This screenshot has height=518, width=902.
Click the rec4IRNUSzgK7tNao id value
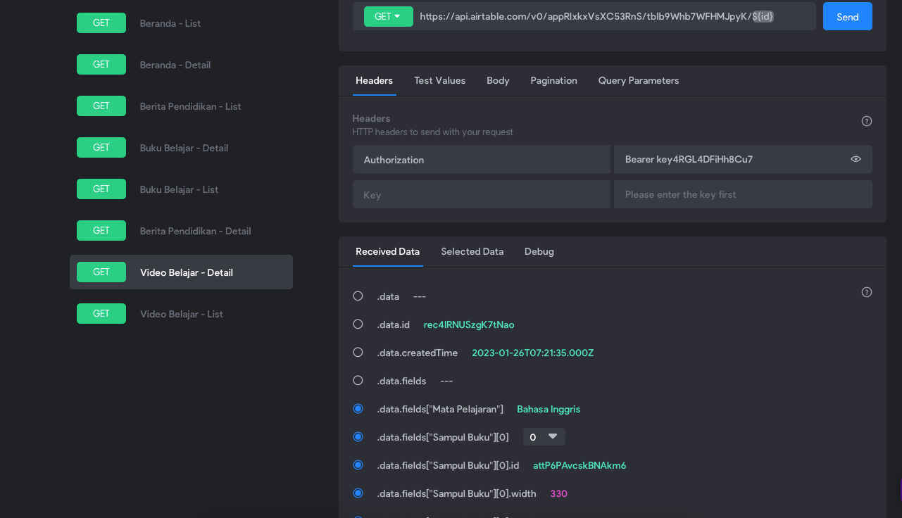[469, 324]
